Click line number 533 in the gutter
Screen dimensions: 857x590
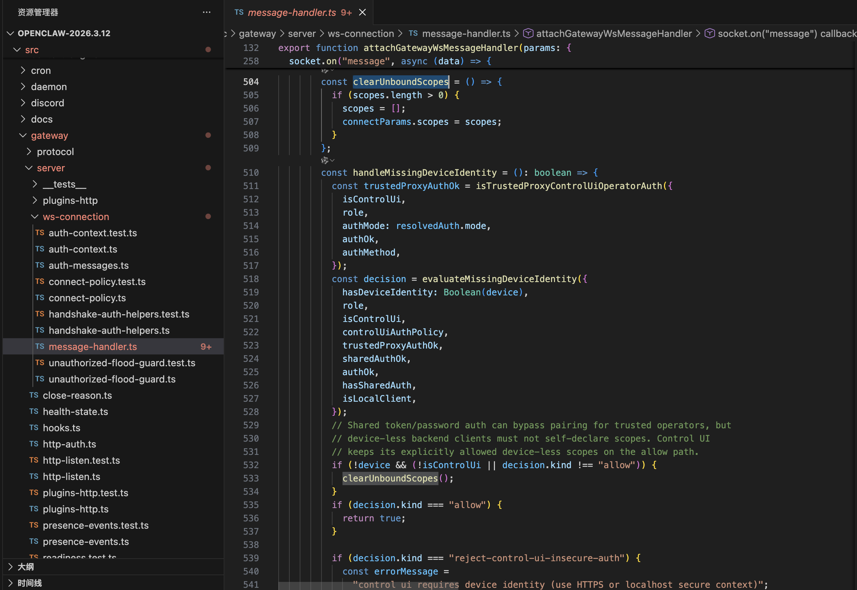[251, 478]
